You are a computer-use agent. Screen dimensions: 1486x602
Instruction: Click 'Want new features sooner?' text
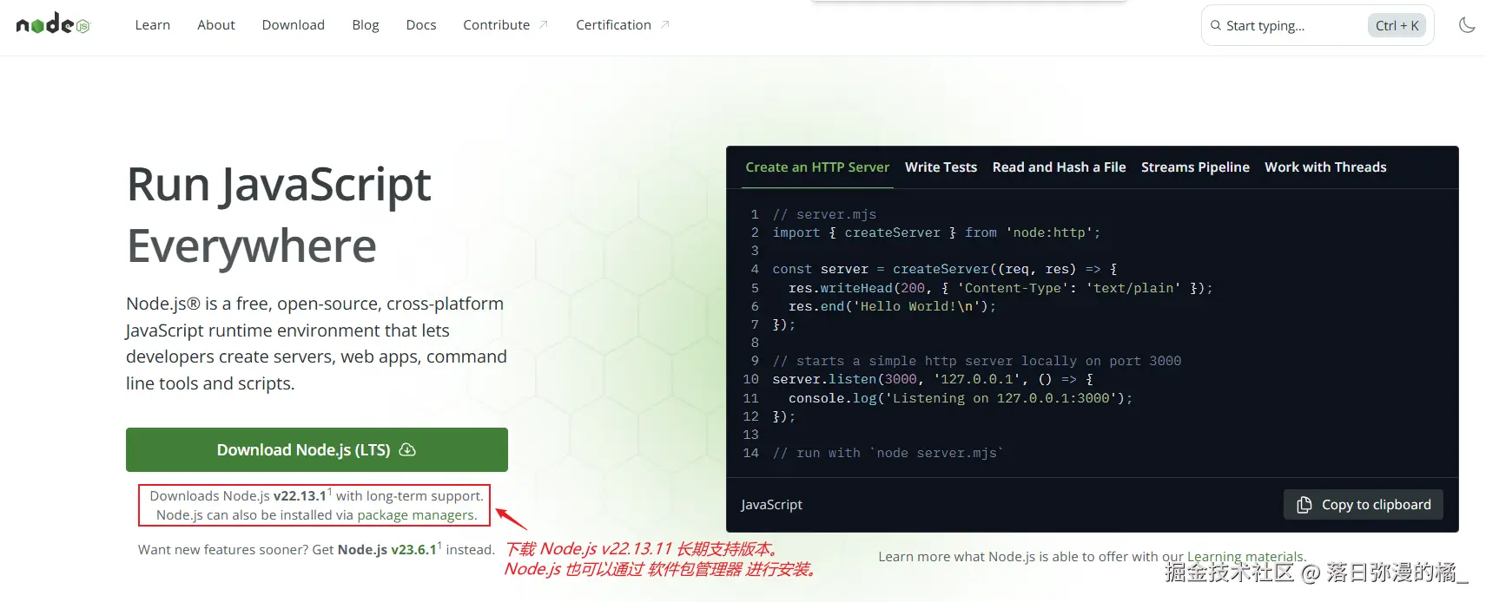point(223,549)
